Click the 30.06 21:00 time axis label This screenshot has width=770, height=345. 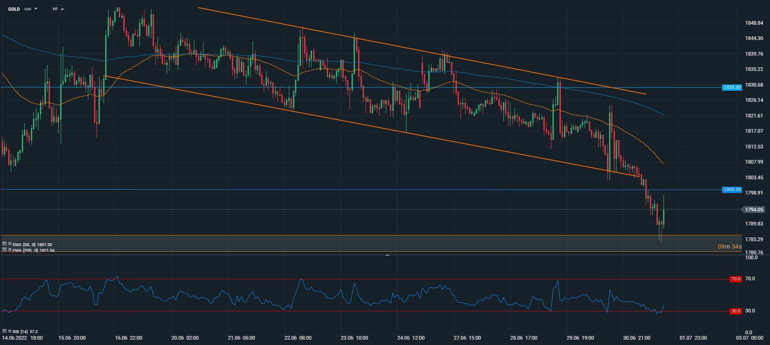[x=637, y=338]
